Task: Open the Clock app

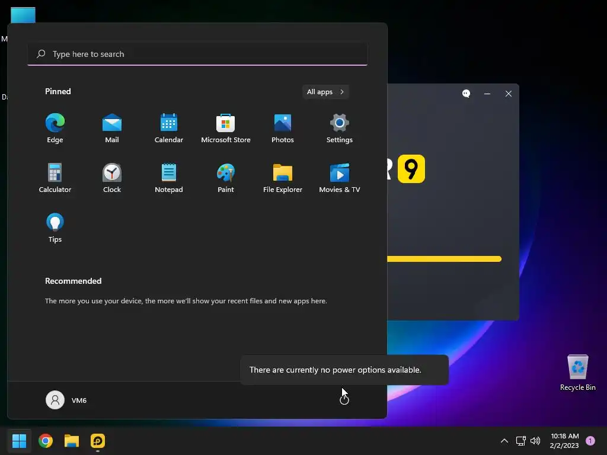Action: click(x=112, y=178)
